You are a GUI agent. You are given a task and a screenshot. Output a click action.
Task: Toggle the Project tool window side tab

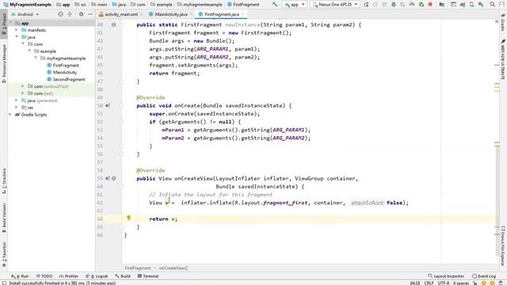(4, 24)
